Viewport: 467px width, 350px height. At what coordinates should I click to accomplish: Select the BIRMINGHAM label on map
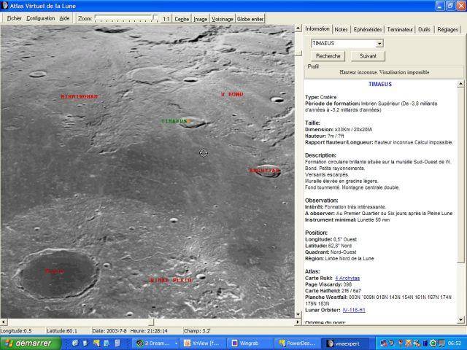pyautogui.click(x=80, y=96)
